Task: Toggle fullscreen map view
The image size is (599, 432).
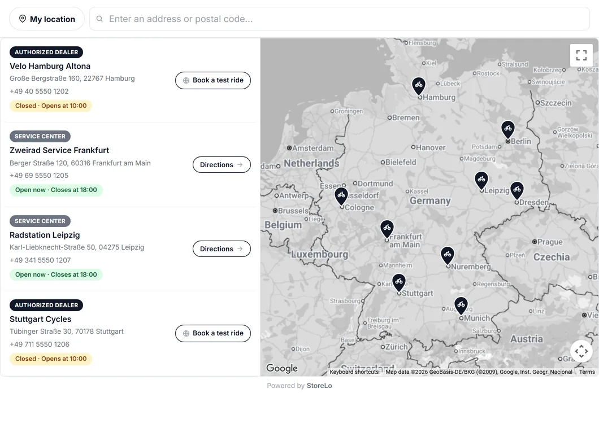Action: [581, 55]
